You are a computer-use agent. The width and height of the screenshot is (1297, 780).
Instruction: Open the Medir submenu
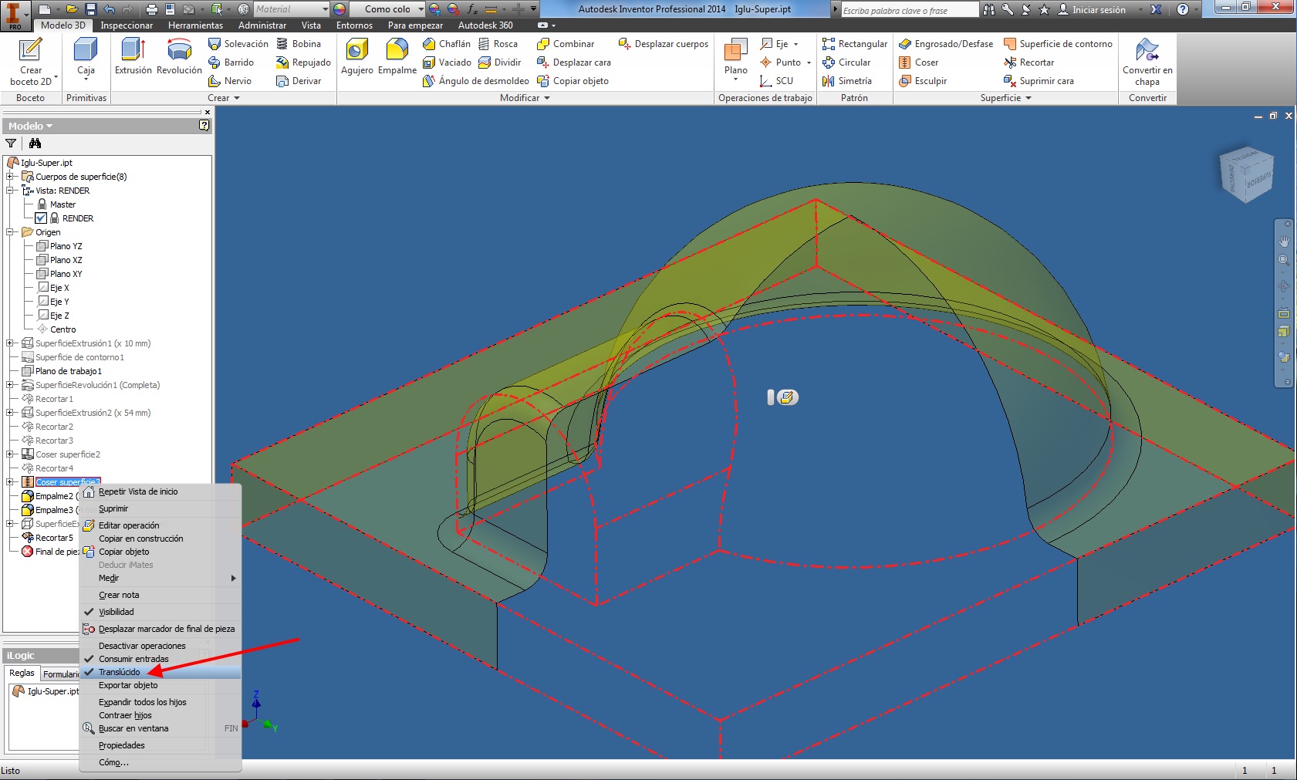160,578
